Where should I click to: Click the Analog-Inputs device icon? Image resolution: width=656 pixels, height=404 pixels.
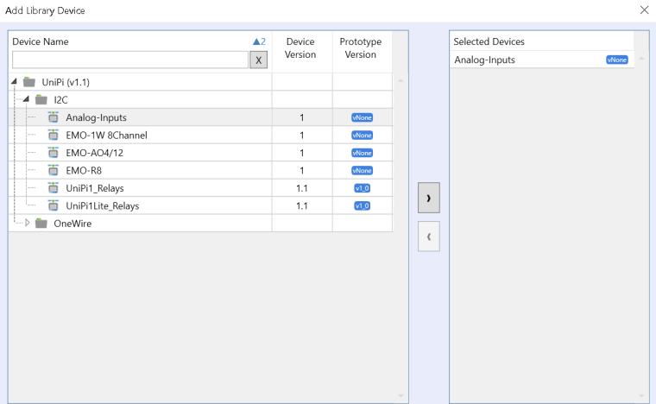(x=53, y=117)
